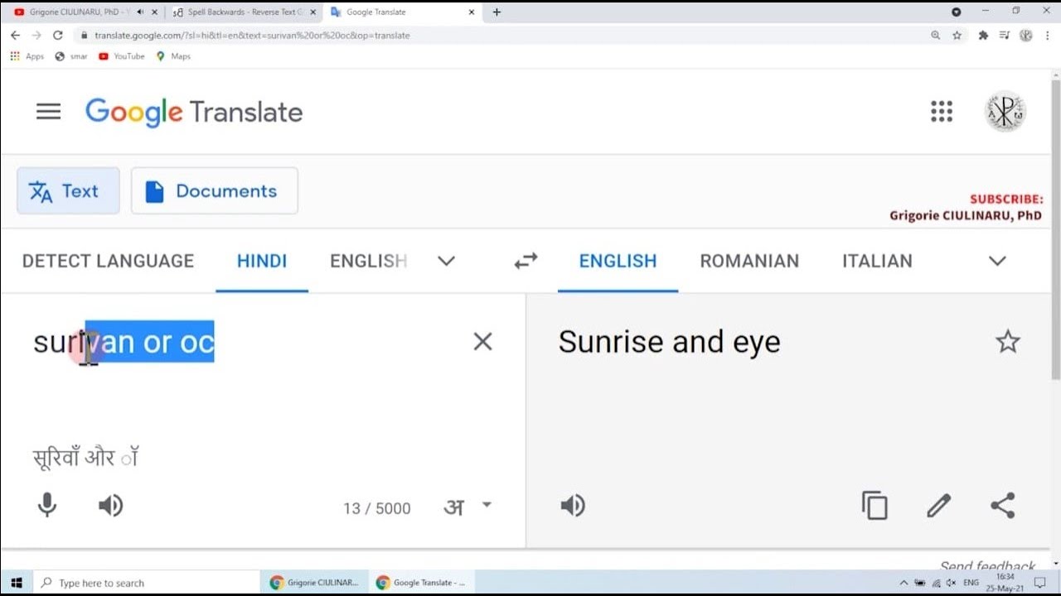Open the taskbar notification center
Screen dimensions: 1061x596
click(1039, 583)
